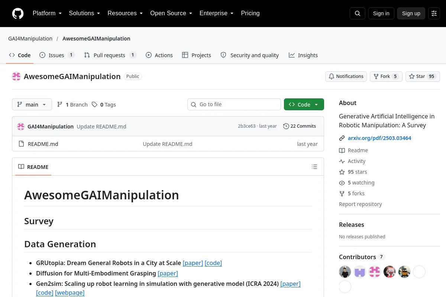Switch to the Pull requests tab
This screenshot has width=446, height=297.
[110, 55]
